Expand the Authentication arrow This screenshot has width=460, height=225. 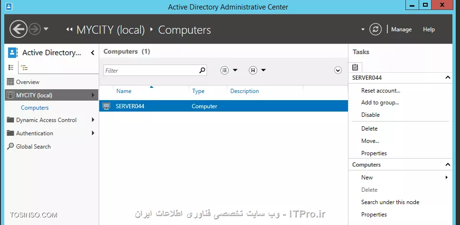coord(93,133)
